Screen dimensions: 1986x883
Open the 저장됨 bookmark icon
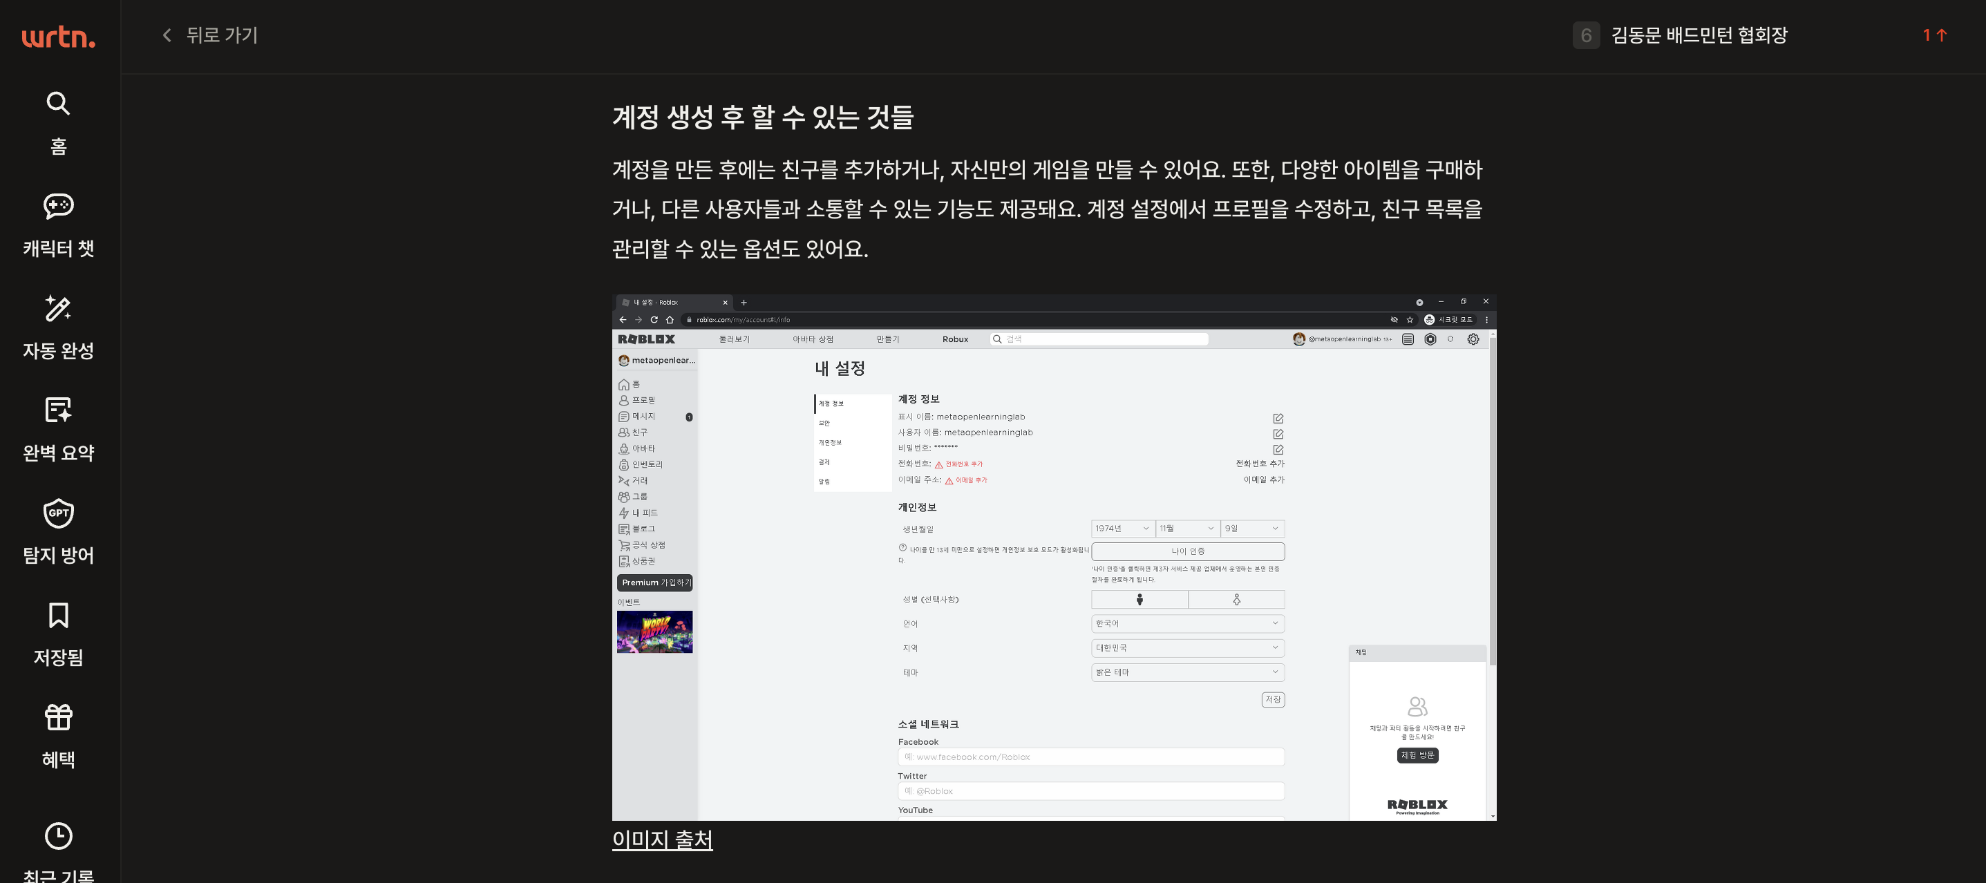pyautogui.click(x=59, y=616)
